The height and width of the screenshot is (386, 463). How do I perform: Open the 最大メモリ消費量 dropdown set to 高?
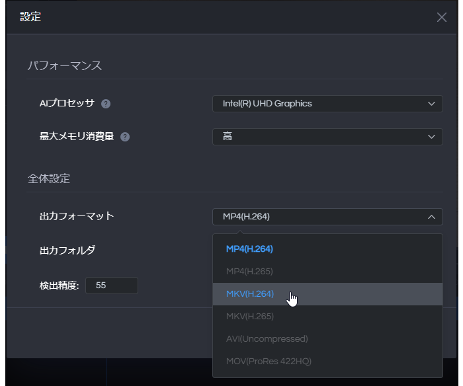point(327,137)
